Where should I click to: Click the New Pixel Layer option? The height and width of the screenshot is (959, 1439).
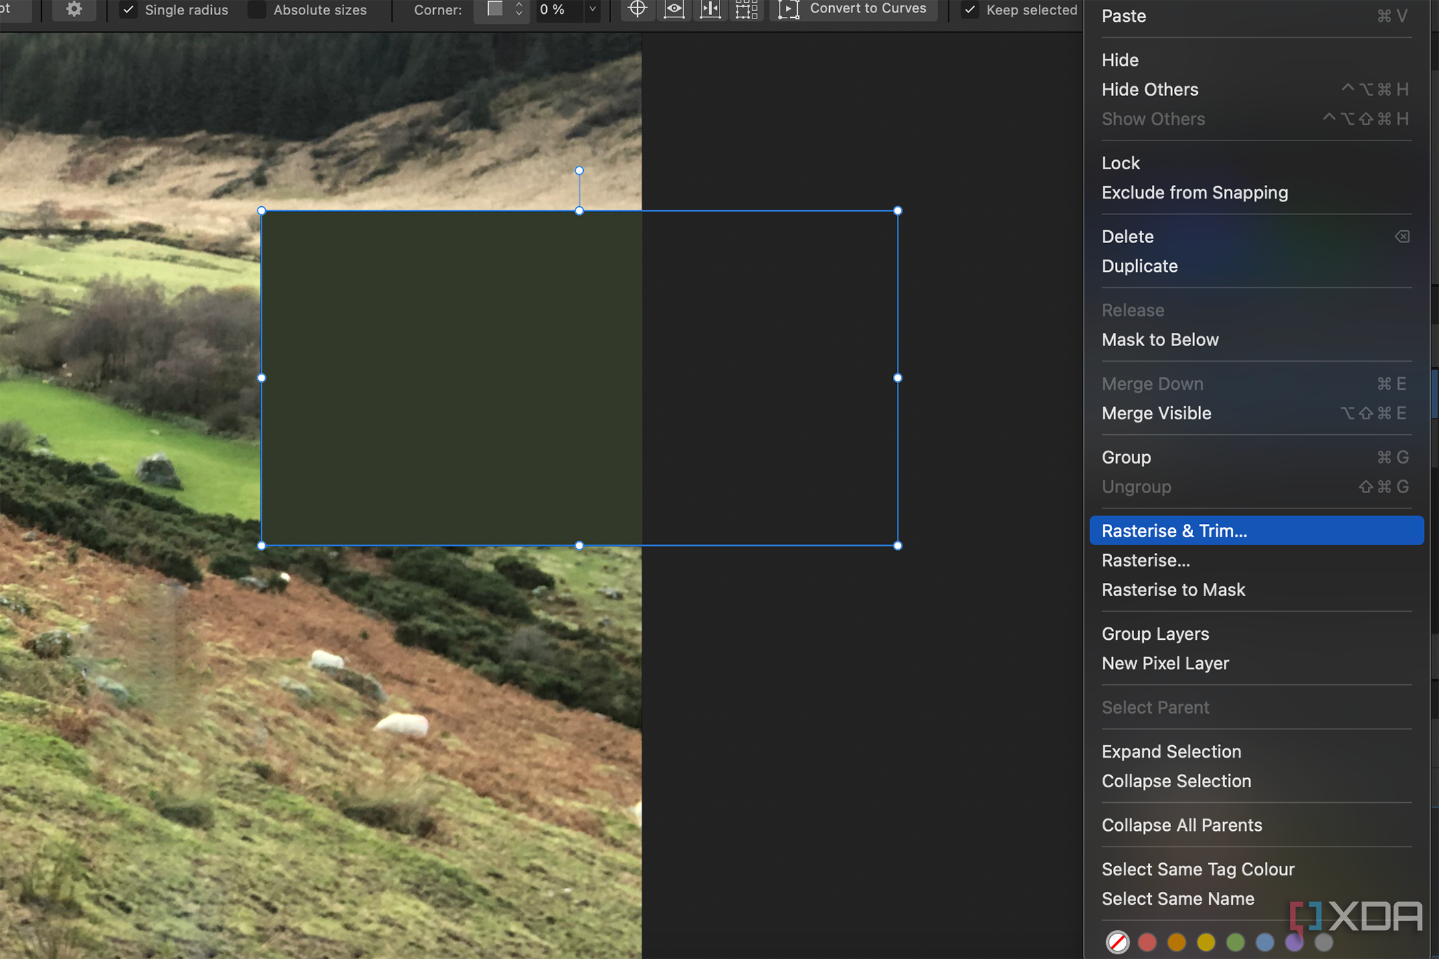(x=1166, y=662)
